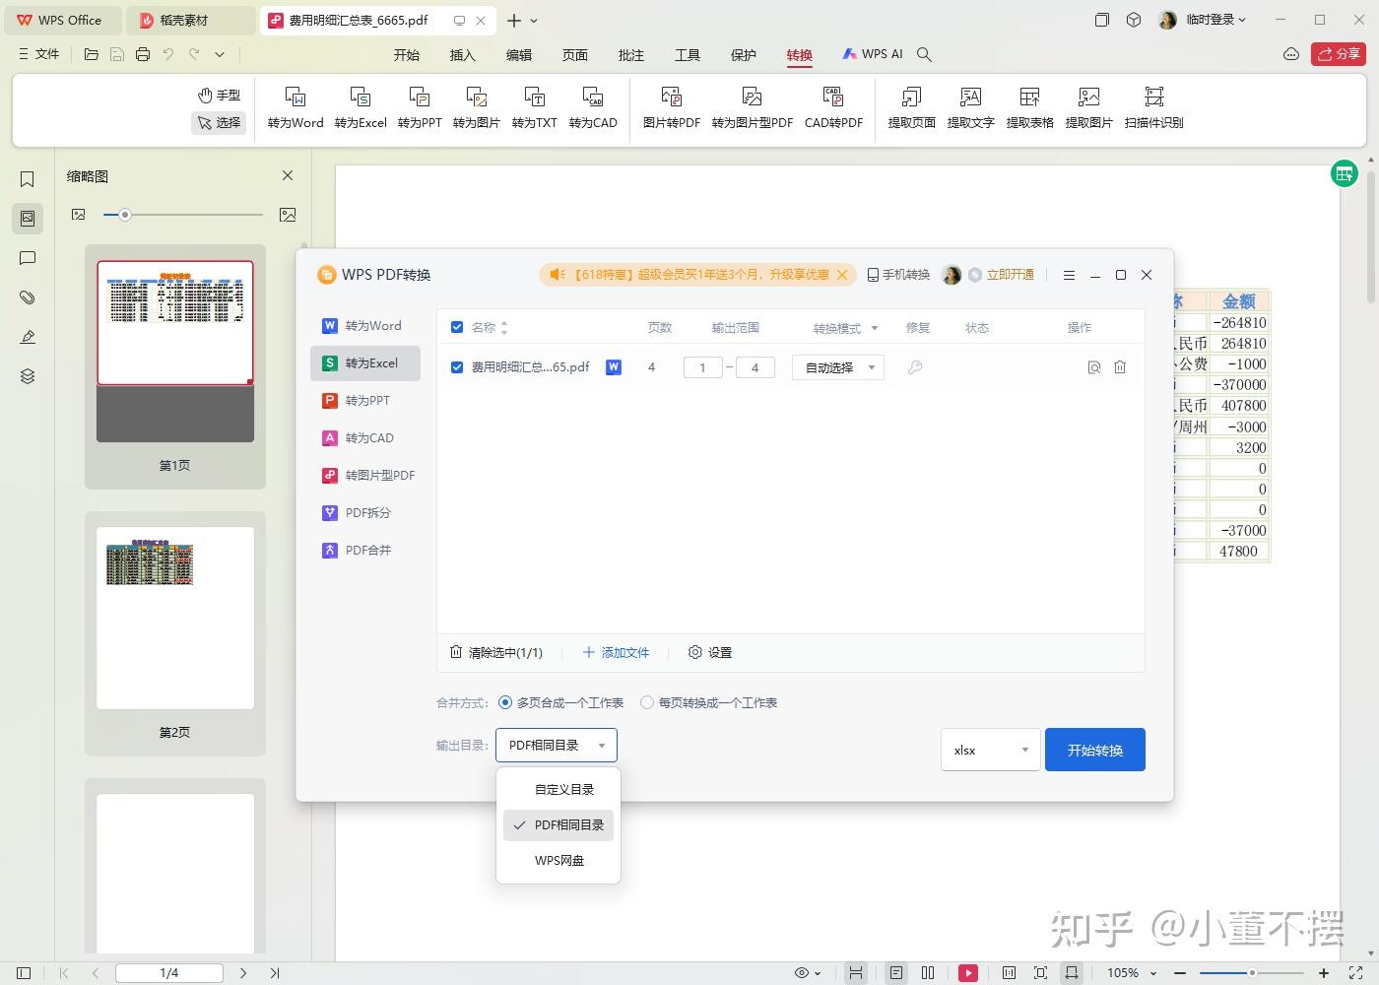Click the 转为图片 ribbon icon

point(477,107)
